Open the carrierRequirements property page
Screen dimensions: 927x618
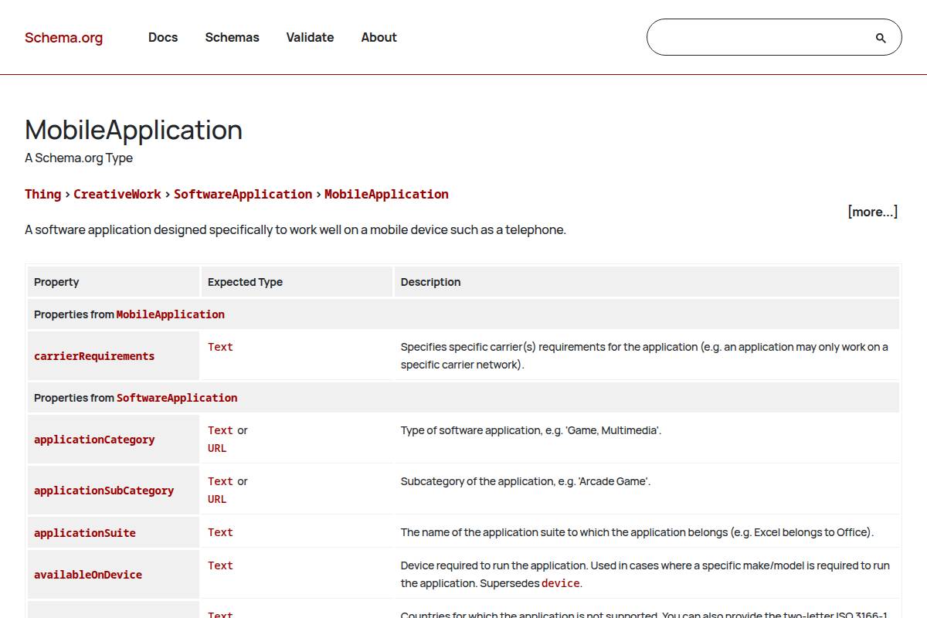coord(93,356)
